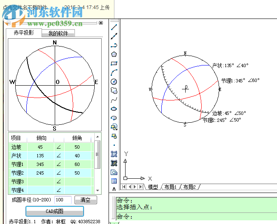Select the Insert Block tool
The width and height of the screenshot is (277, 224).
(114, 127)
